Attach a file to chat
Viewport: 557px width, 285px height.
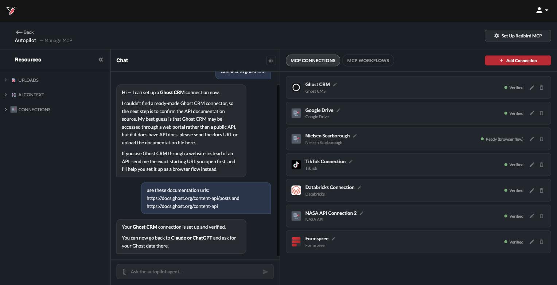tap(124, 272)
